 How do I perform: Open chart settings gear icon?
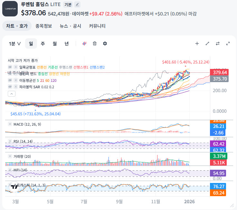[x=105, y=43]
